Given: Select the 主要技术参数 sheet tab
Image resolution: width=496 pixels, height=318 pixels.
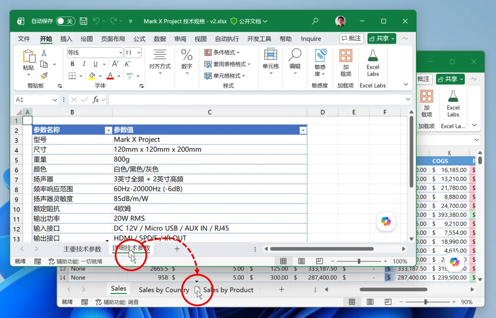Looking at the screenshot, I should [82, 249].
